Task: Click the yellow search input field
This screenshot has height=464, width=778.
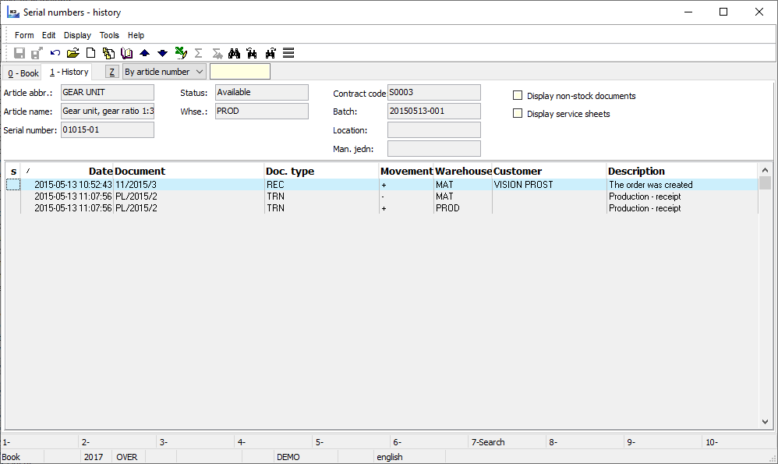Action: [x=240, y=72]
